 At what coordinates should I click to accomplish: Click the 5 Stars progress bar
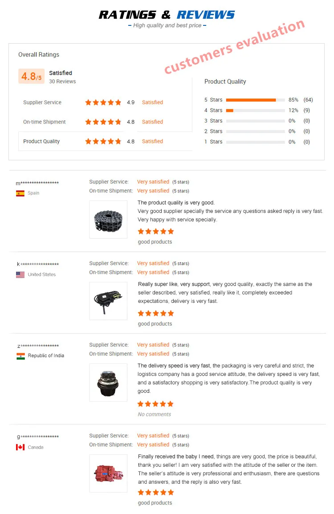click(x=255, y=100)
